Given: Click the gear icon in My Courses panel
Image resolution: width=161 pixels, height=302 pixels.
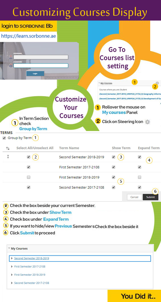Looking at the screenshot, I should (157, 83).
